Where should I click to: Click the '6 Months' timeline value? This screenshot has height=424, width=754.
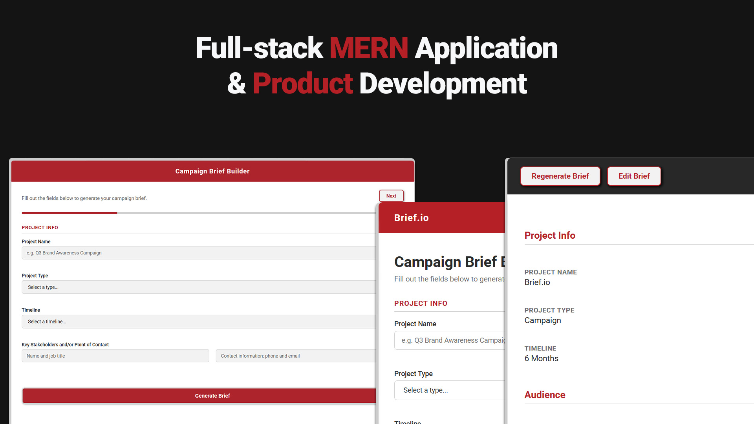pos(542,358)
